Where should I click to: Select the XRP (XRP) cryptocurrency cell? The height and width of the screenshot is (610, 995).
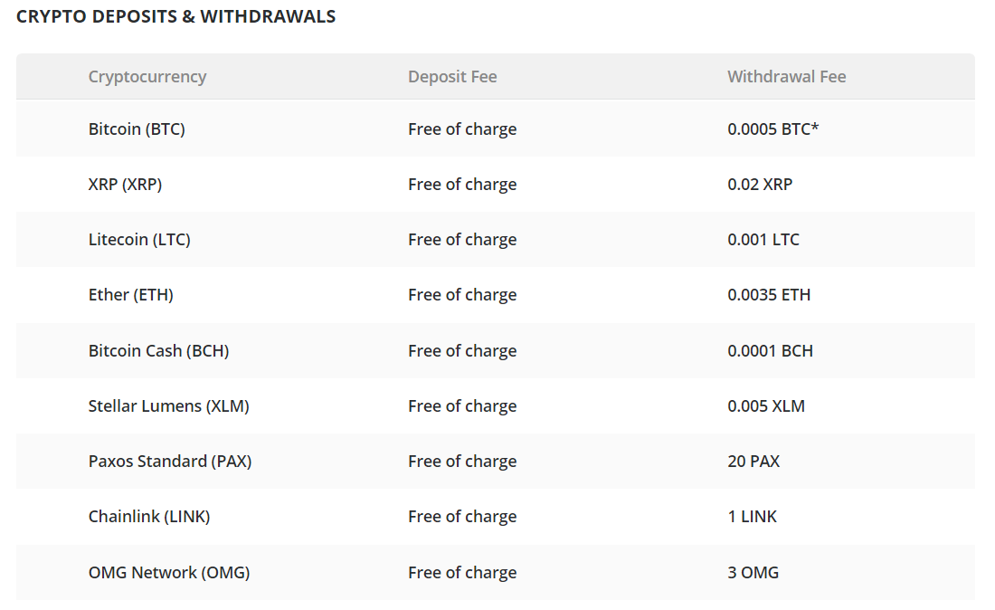click(x=125, y=184)
